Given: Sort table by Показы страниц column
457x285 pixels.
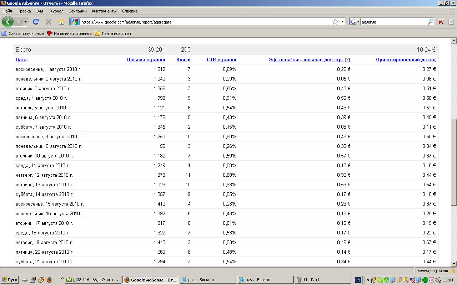Looking at the screenshot, I should tap(146, 59).
